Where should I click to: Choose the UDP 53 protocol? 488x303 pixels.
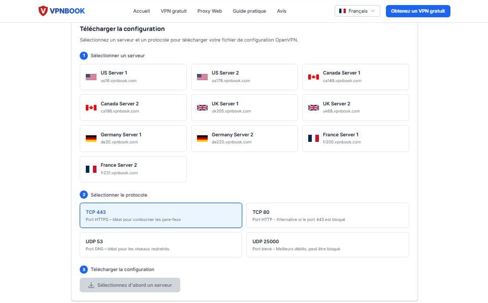(161, 245)
